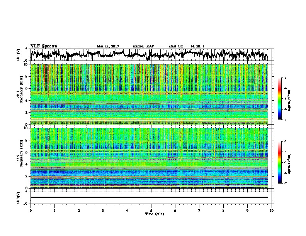Click the ch.1 spectrogram panel
This screenshot has width=306, height=236.
tap(149, 94)
